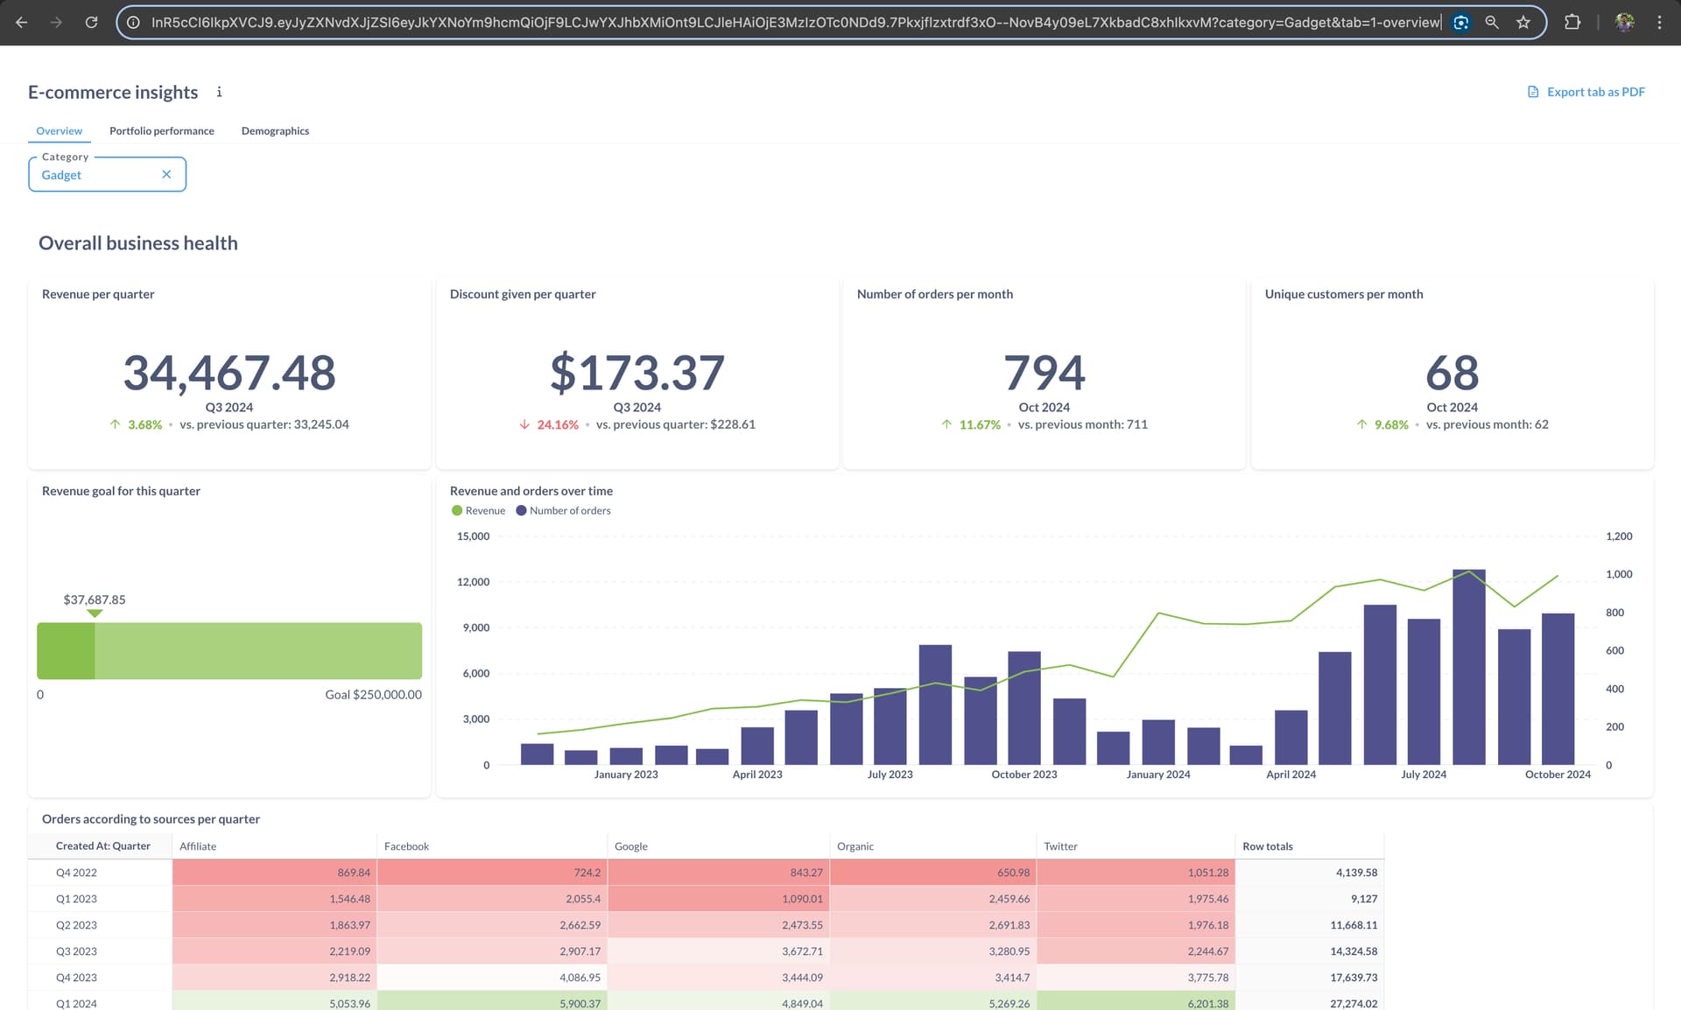The width and height of the screenshot is (1681, 1010).
Task: Open the Chrome three-dot menu
Action: coord(1659,22)
